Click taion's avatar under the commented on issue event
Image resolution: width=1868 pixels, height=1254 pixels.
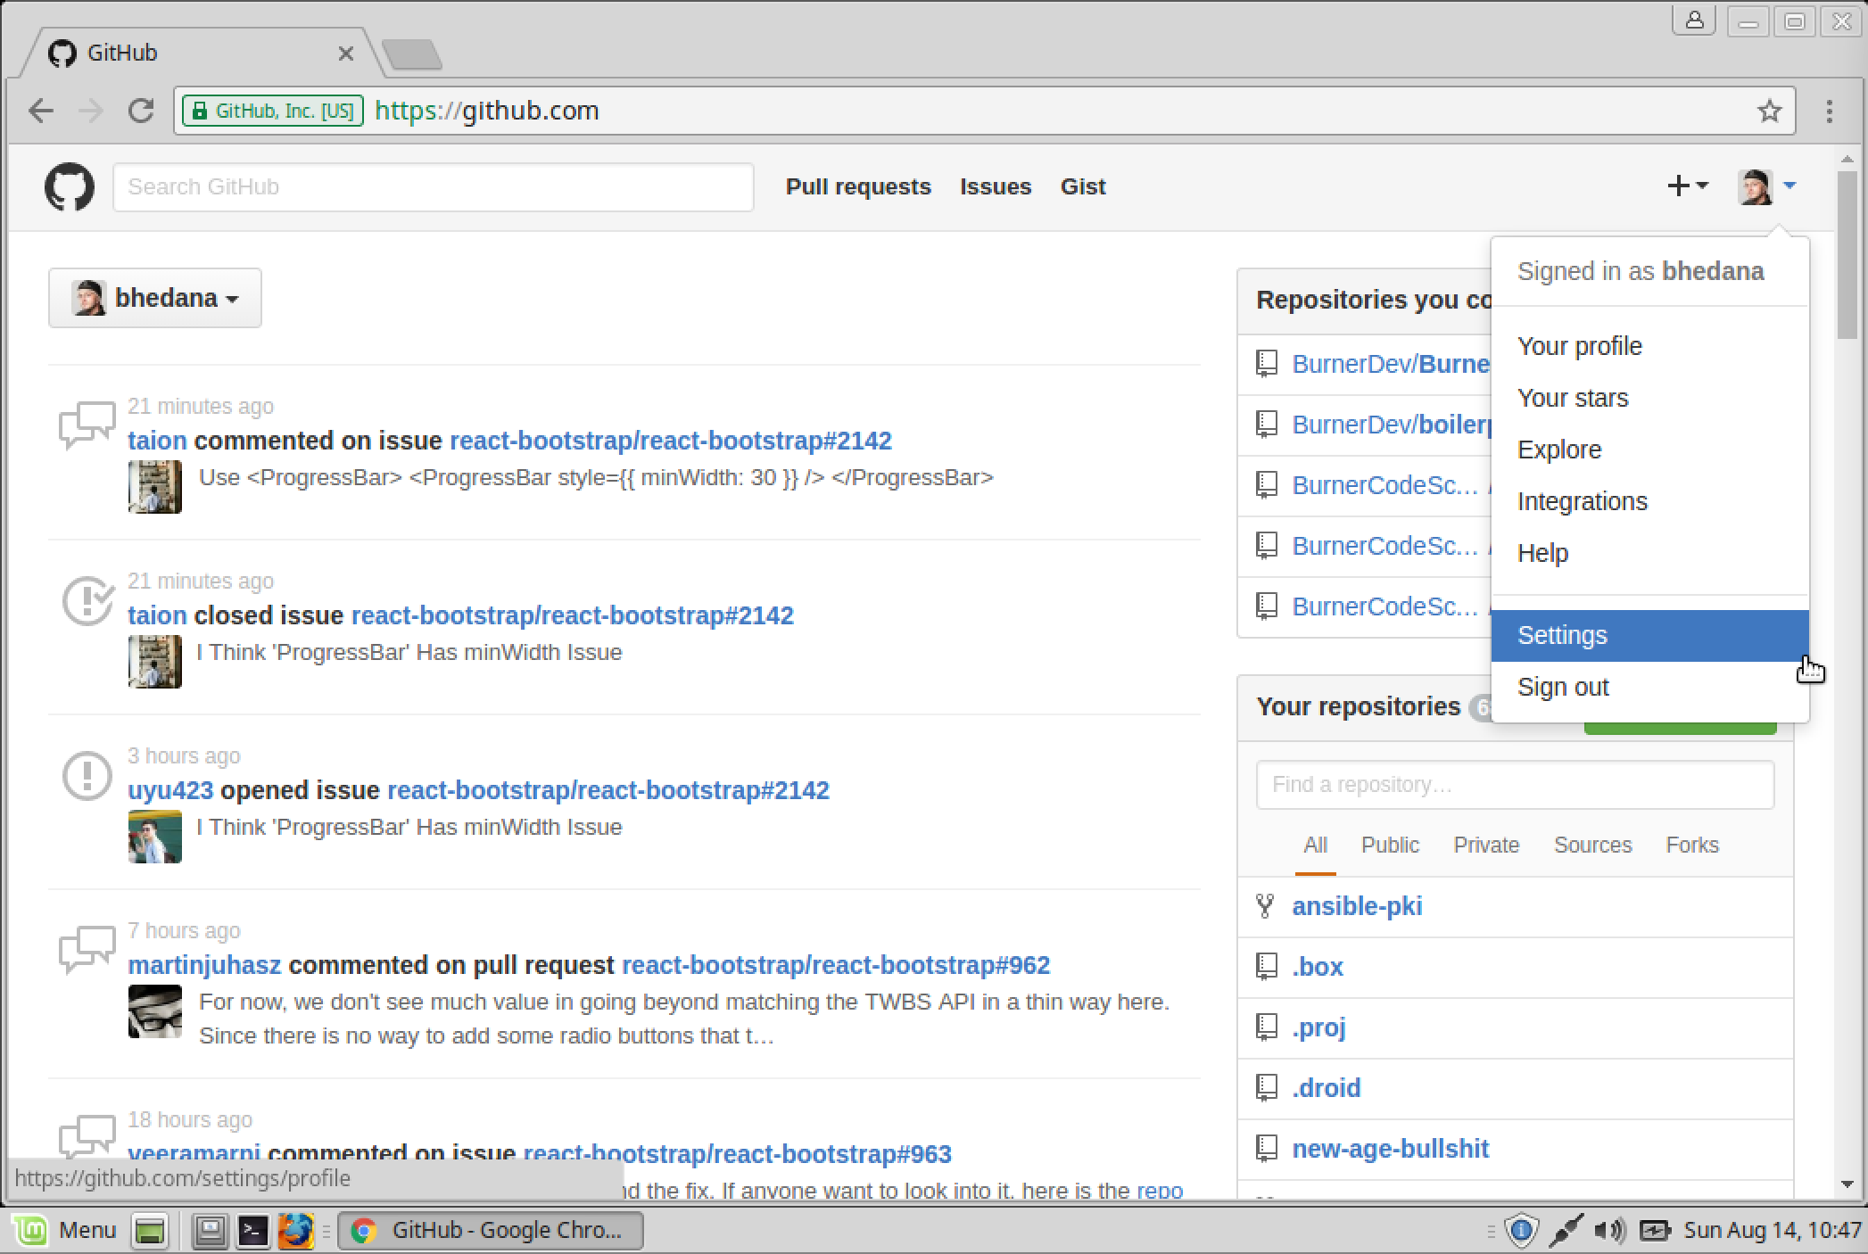pos(155,487)
